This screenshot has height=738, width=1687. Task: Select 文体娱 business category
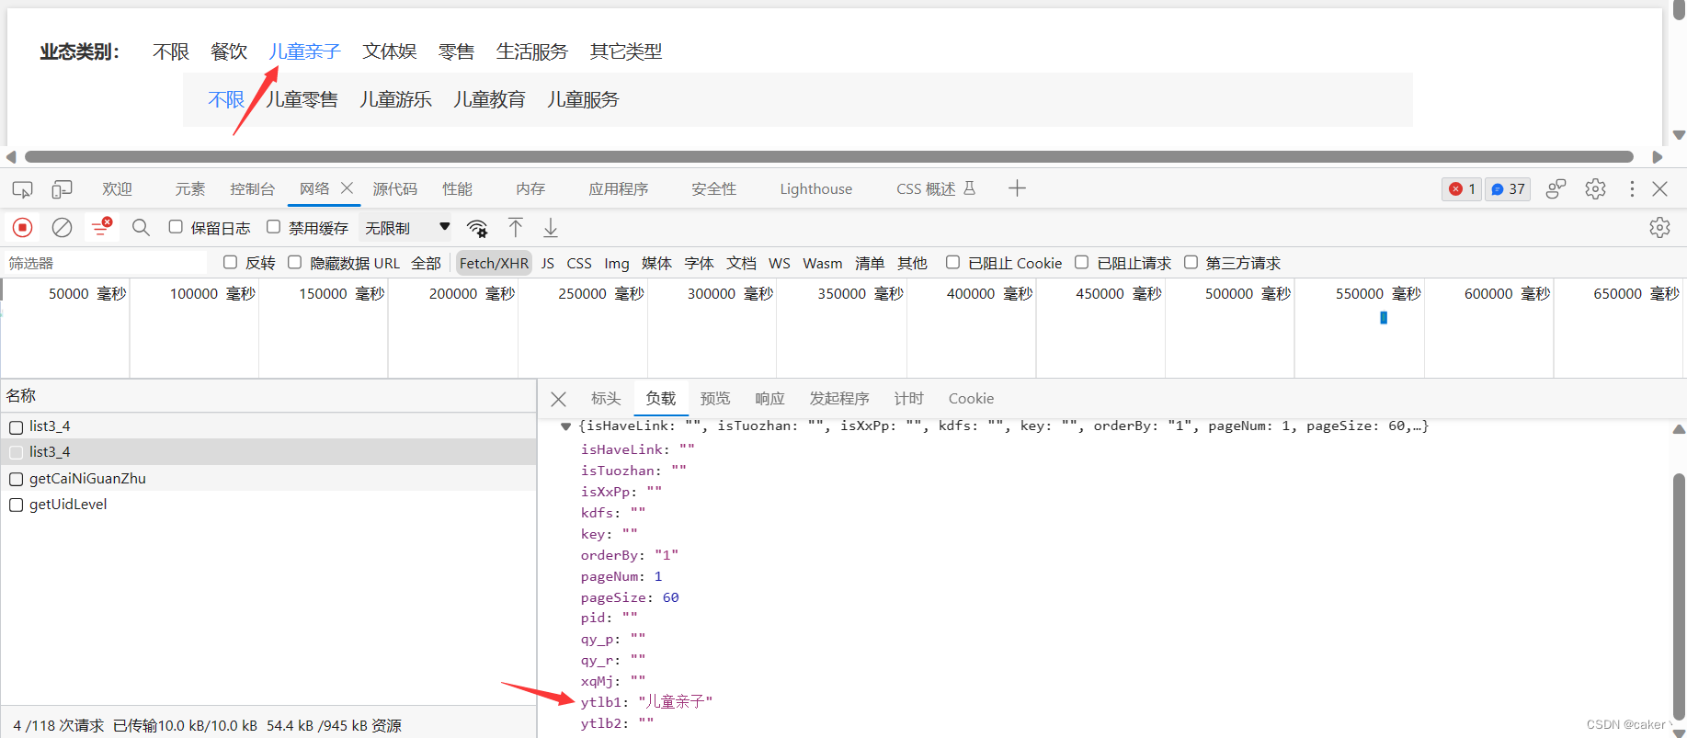click(390, 51)
